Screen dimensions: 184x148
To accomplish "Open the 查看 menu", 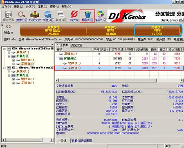I will [54, 7].
